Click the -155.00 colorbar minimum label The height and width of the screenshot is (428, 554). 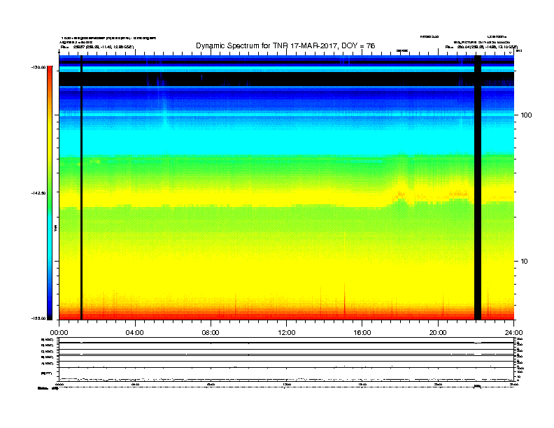click(38, 318)
